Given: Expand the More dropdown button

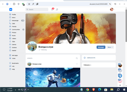Looking at the screenshot, I should point(110,47).
